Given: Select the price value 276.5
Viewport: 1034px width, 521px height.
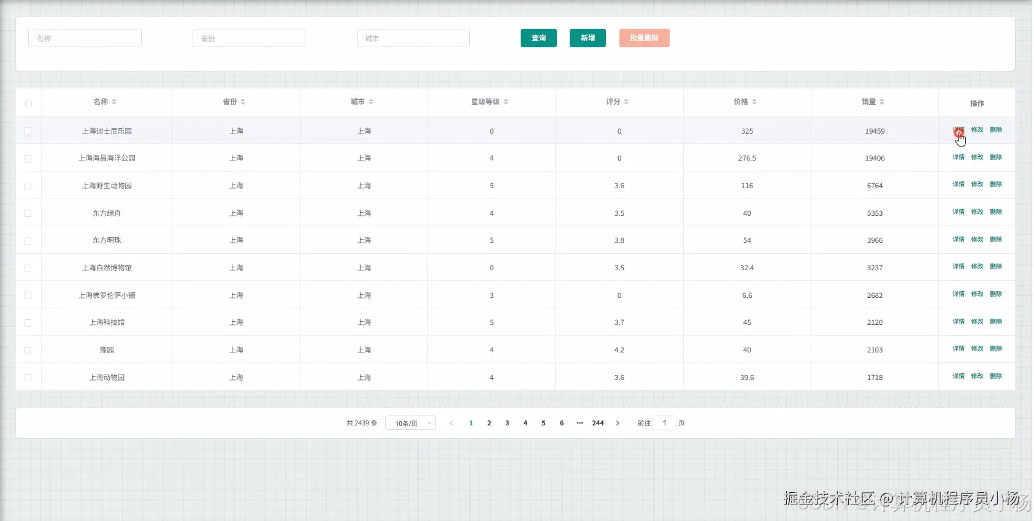Looking at the screenshot, I should (747, 158).
